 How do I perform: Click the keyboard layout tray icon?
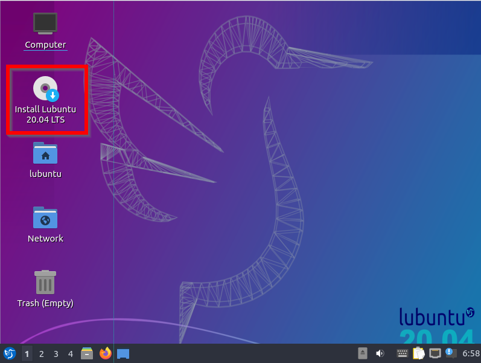click(x=402, y=353)
